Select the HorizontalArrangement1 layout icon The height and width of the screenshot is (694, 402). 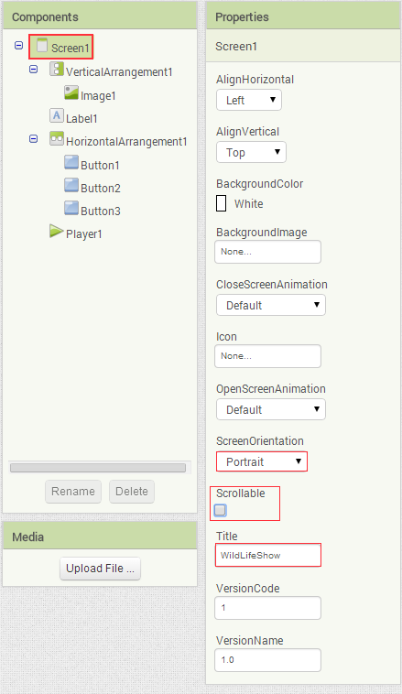(x=56, y=138)
